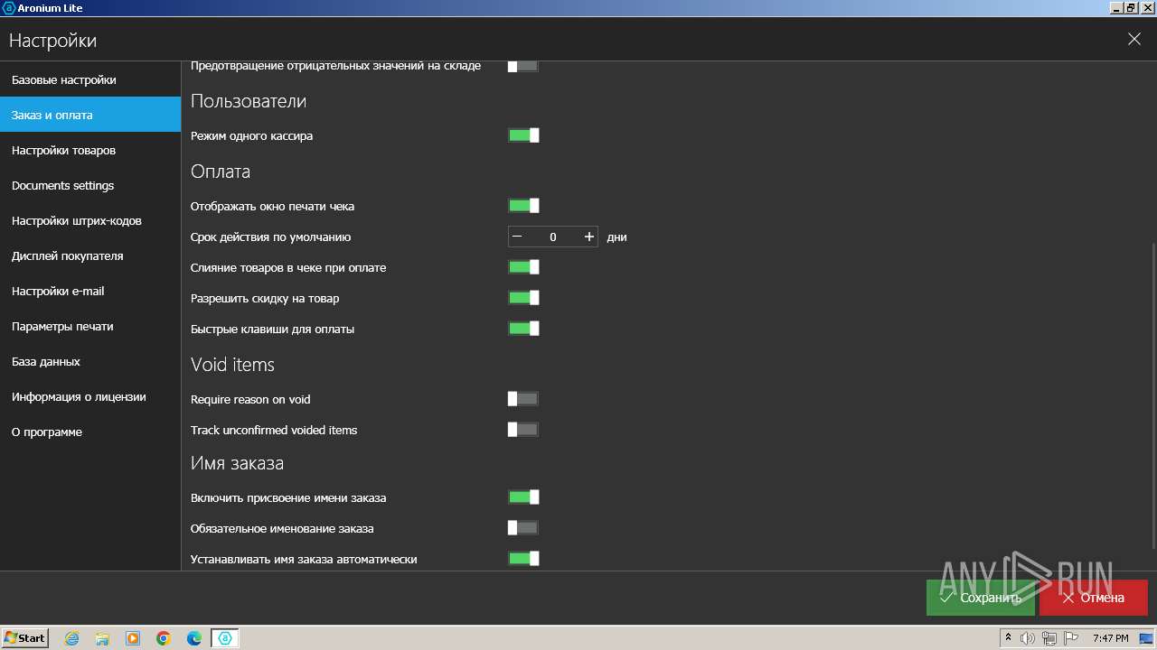This screenshot has width=1157, height=650.
Task: Click Action Center flag icon
Action: 1071,638
